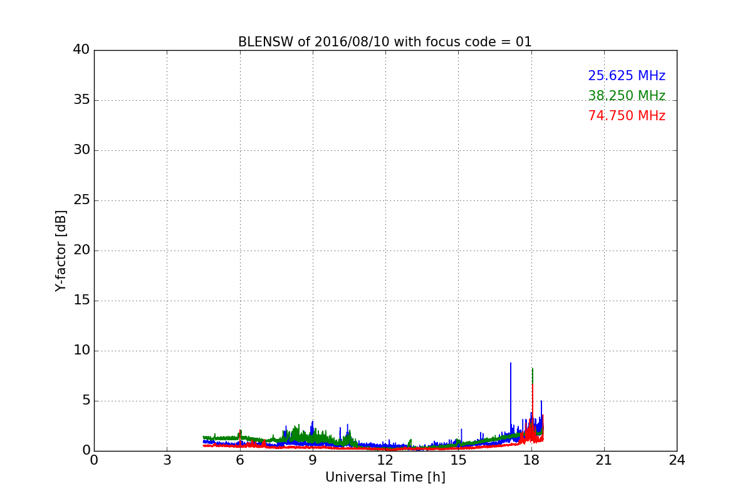Screen dimensions: 752x501
Task: Click the y-axis tick label '30'
Action: coord(81,150)
